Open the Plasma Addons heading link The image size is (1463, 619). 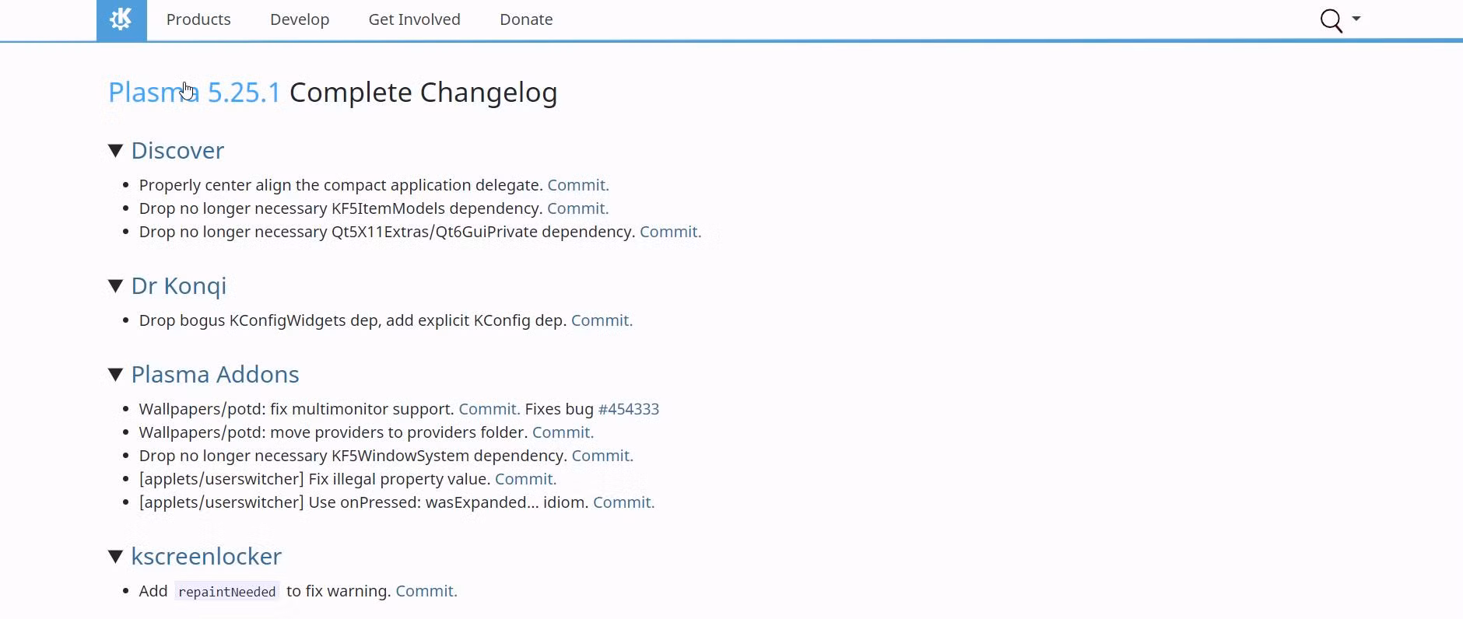tap(215, 375)
